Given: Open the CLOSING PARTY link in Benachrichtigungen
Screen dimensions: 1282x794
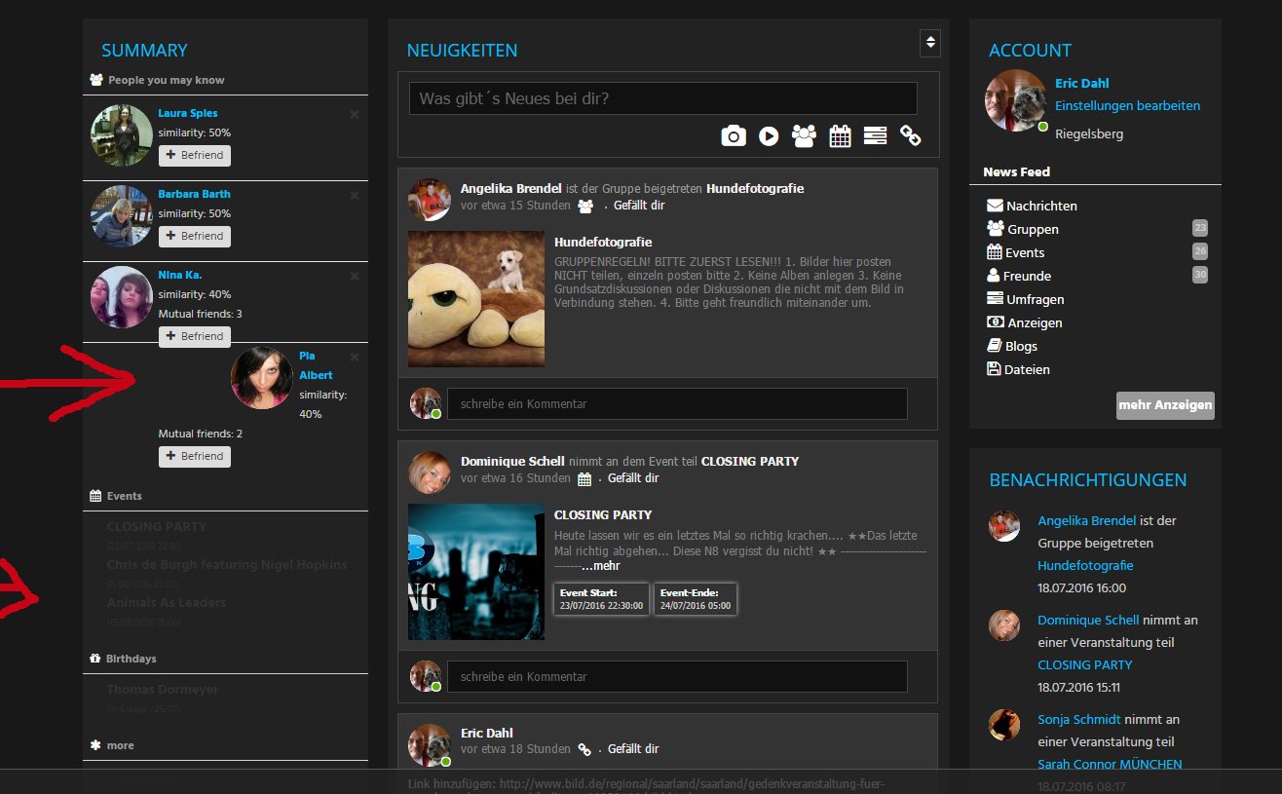Looking at the screenshot, I should [1085, 665].
